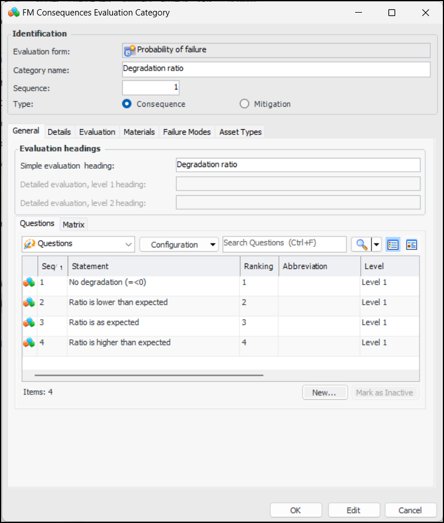The width and height of the screenshot is (444, 523).
Task: Switch to list view icon
Action: [x=393, y=245]
